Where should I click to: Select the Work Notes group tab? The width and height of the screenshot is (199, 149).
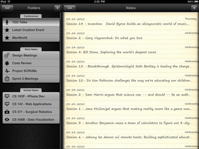click(31, 49)
